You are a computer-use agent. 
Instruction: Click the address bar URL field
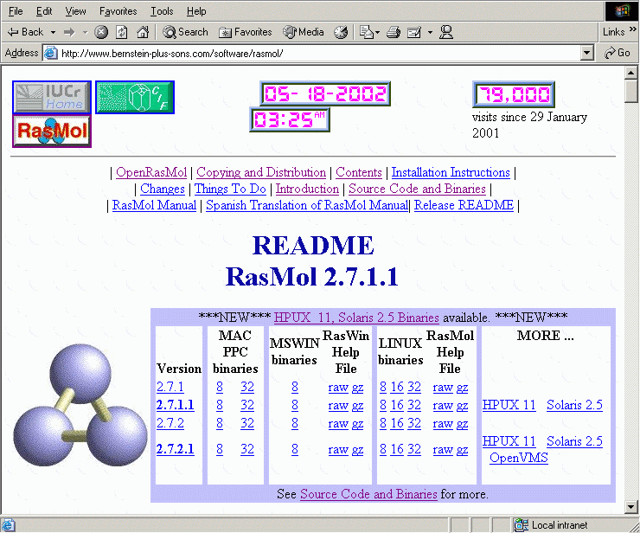click(x=320, y=53)
